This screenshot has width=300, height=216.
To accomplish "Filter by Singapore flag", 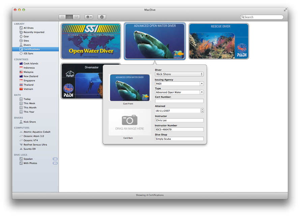I will click(x=21, y=81).
